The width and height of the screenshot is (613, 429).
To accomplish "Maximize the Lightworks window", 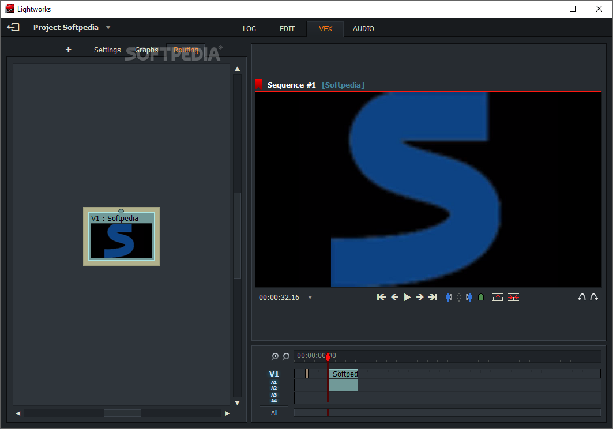I will tap(573, 9).
